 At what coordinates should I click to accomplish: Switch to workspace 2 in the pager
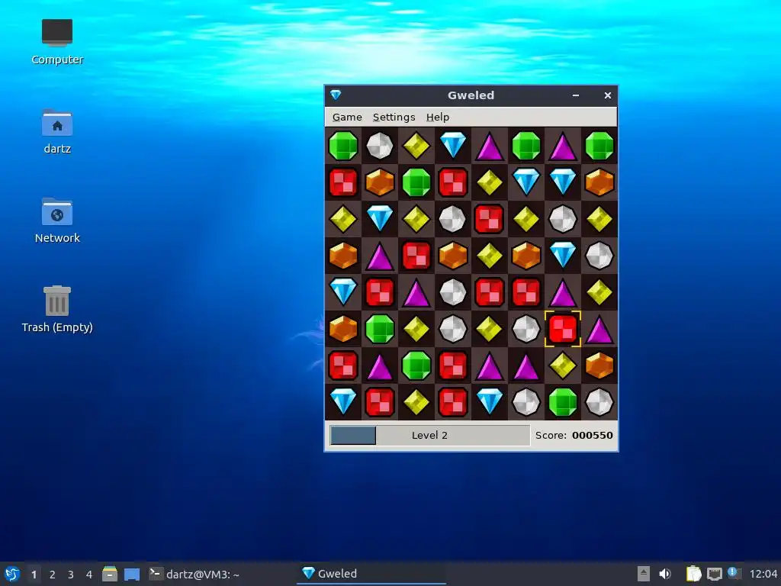53,575
